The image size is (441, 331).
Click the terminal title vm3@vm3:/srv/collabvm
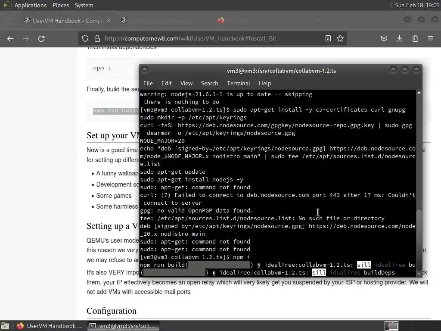[x=281, y=71]
